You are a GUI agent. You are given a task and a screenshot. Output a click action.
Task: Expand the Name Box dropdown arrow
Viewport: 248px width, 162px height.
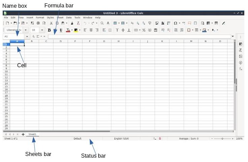[x=27, y=37]
